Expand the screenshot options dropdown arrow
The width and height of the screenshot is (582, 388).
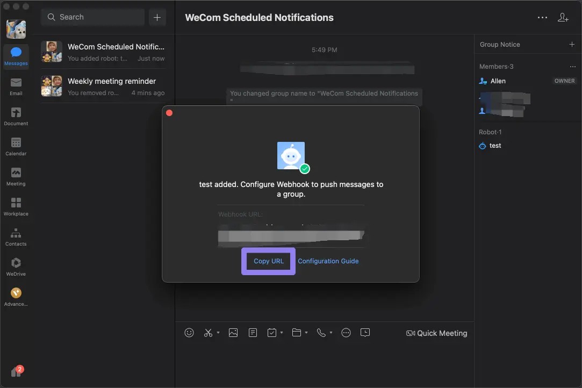[x=218, y=333]
